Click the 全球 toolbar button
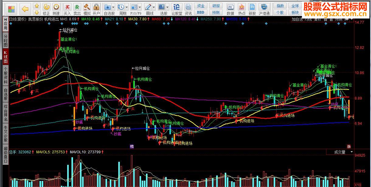Image resolution: width=371 pixels, height=187 pixels. click(295, 6)
